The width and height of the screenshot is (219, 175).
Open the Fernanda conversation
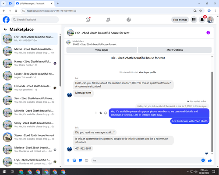(x=29, y=88)
